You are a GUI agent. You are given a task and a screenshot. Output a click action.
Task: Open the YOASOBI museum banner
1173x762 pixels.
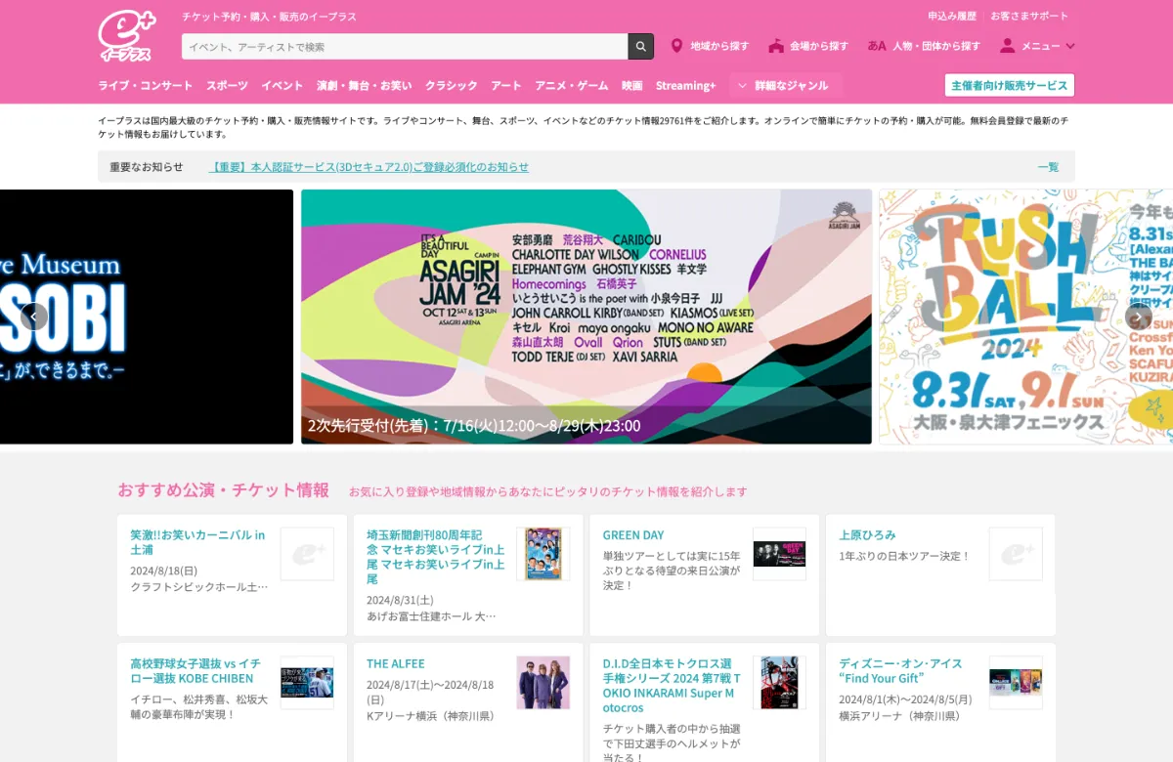click(147, 317)
